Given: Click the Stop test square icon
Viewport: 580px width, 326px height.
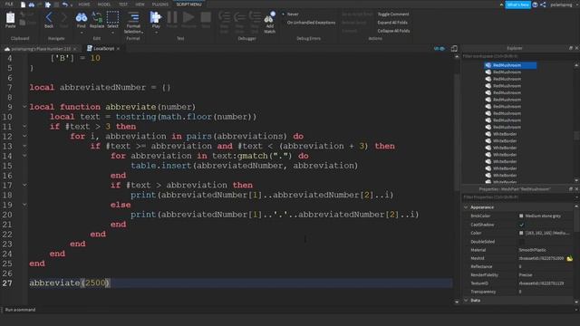Looking at the screenshot, I should (206, 17).
